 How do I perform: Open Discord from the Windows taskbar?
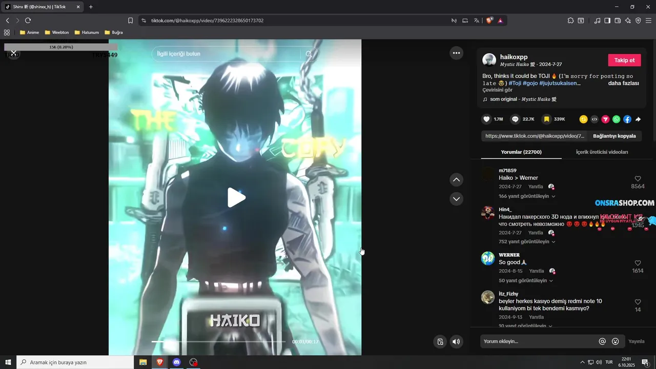(176, 362)
